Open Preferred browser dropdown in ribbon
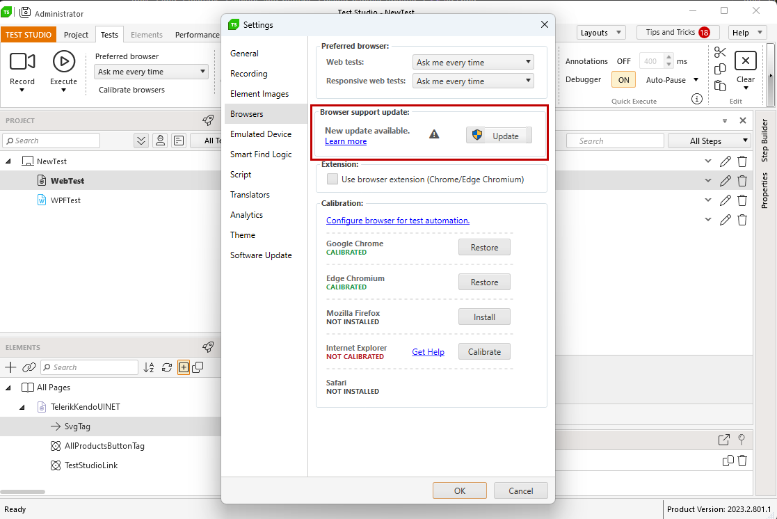This screenshot has height=519, width=777. [151, 72]
